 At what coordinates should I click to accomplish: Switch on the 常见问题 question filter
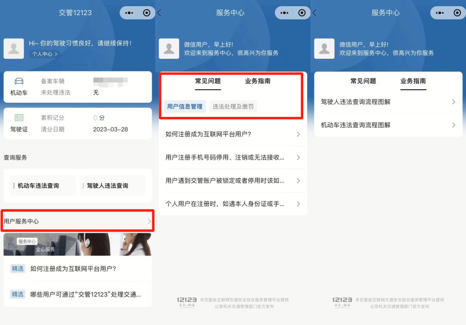coord(208,81)
